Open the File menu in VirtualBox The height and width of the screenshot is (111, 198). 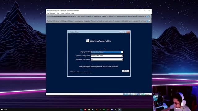click(48, 13)
